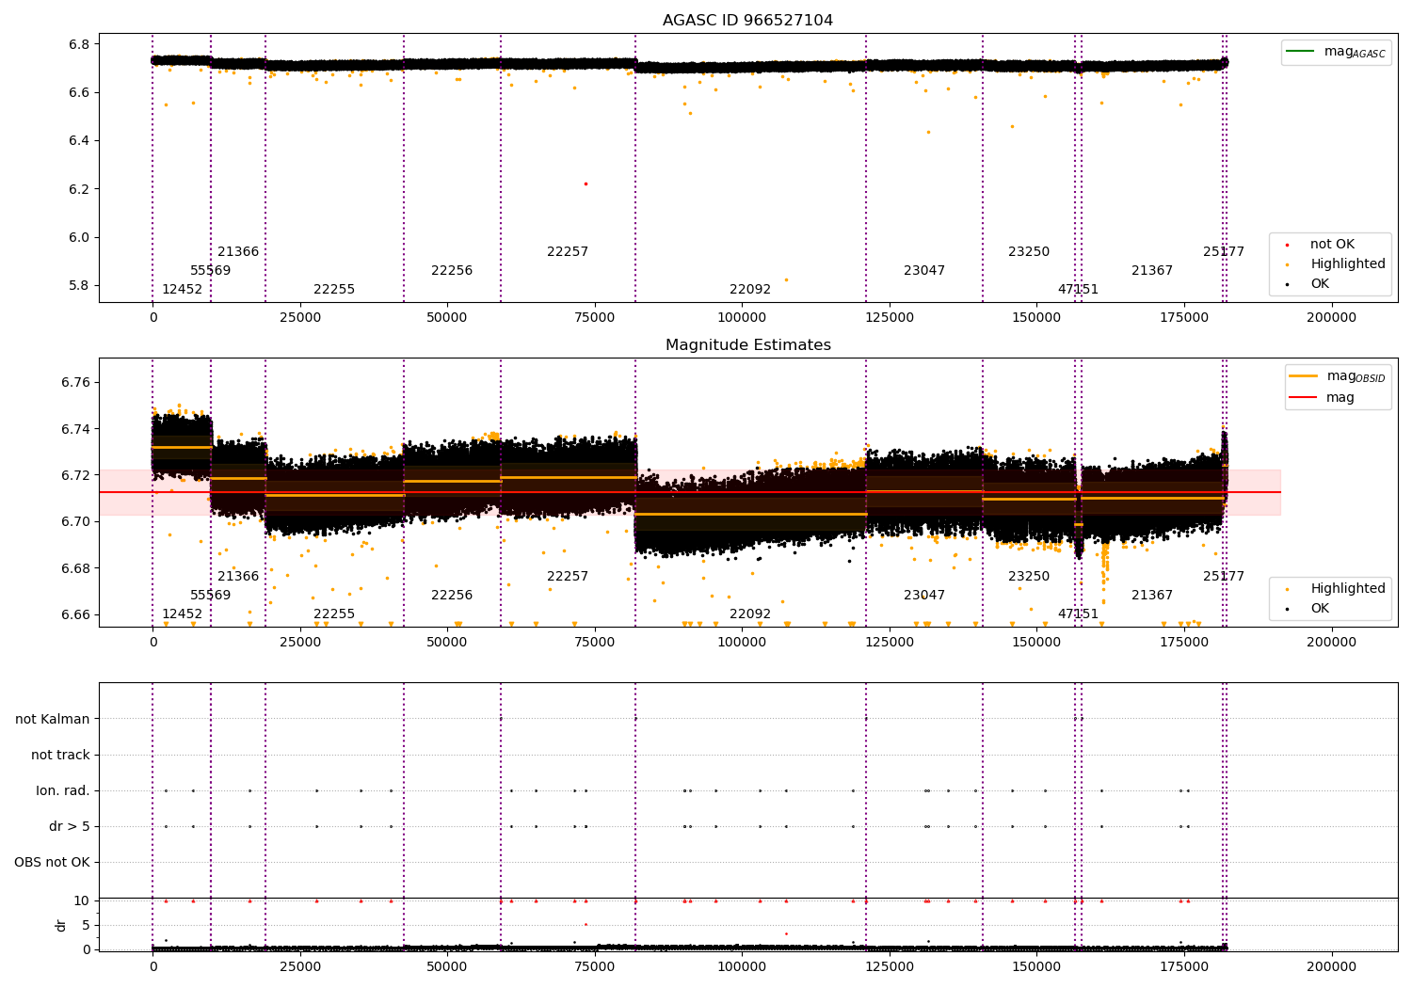Click obsid label 22255 in top plot

(x=334, y=290)
